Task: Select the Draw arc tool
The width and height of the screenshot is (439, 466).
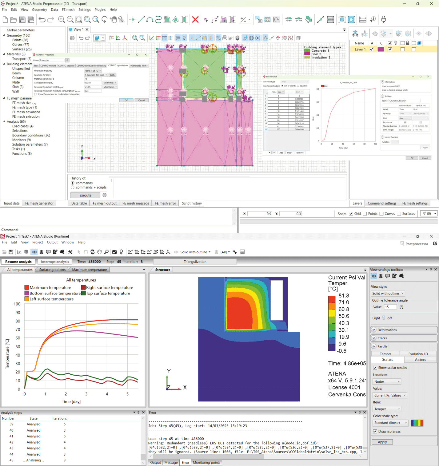Action: coord(150,20)
